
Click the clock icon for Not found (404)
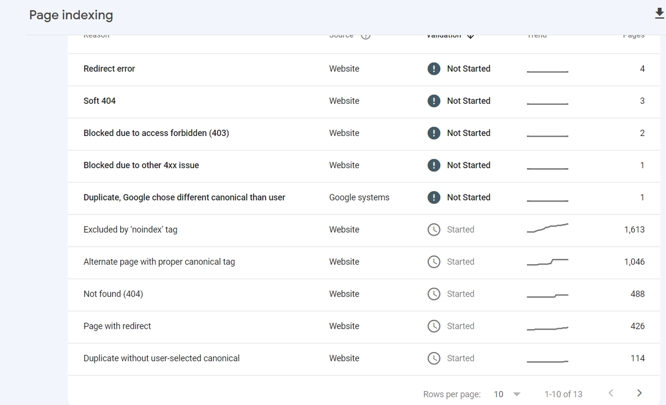434,294
